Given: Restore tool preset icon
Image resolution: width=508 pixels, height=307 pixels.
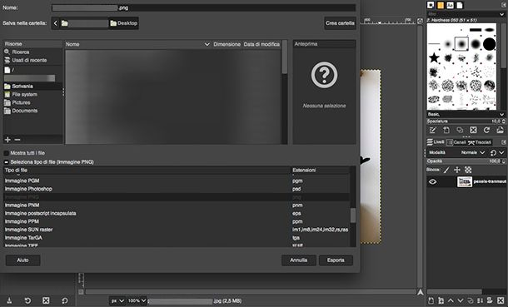Looking at the screenshot, I should (27, 300).
